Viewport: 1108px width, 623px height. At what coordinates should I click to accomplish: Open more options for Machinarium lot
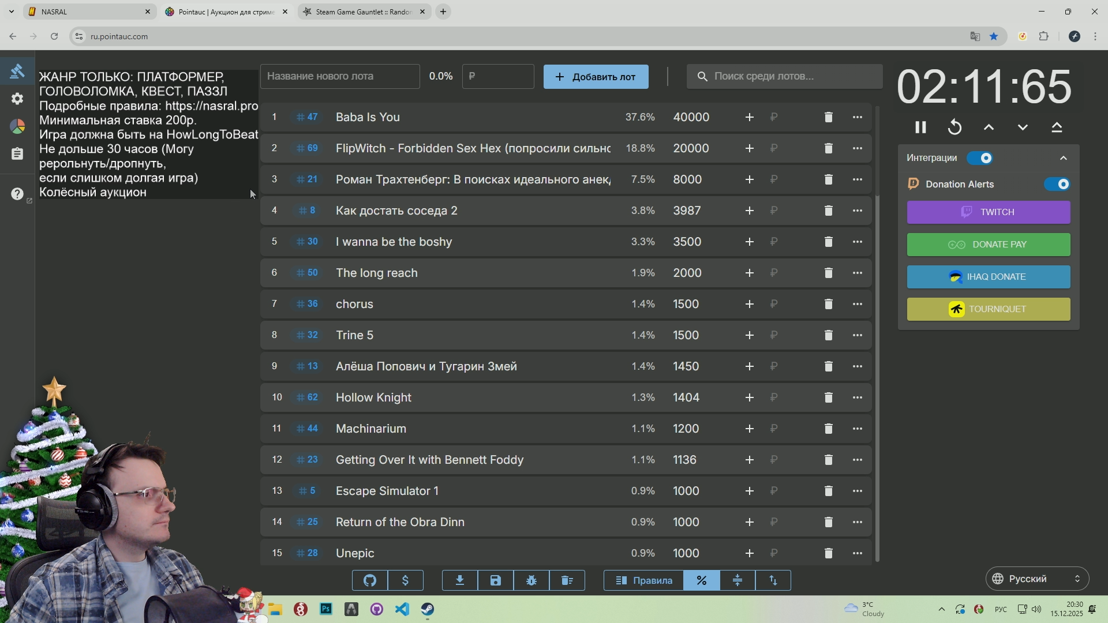(858, 429)
